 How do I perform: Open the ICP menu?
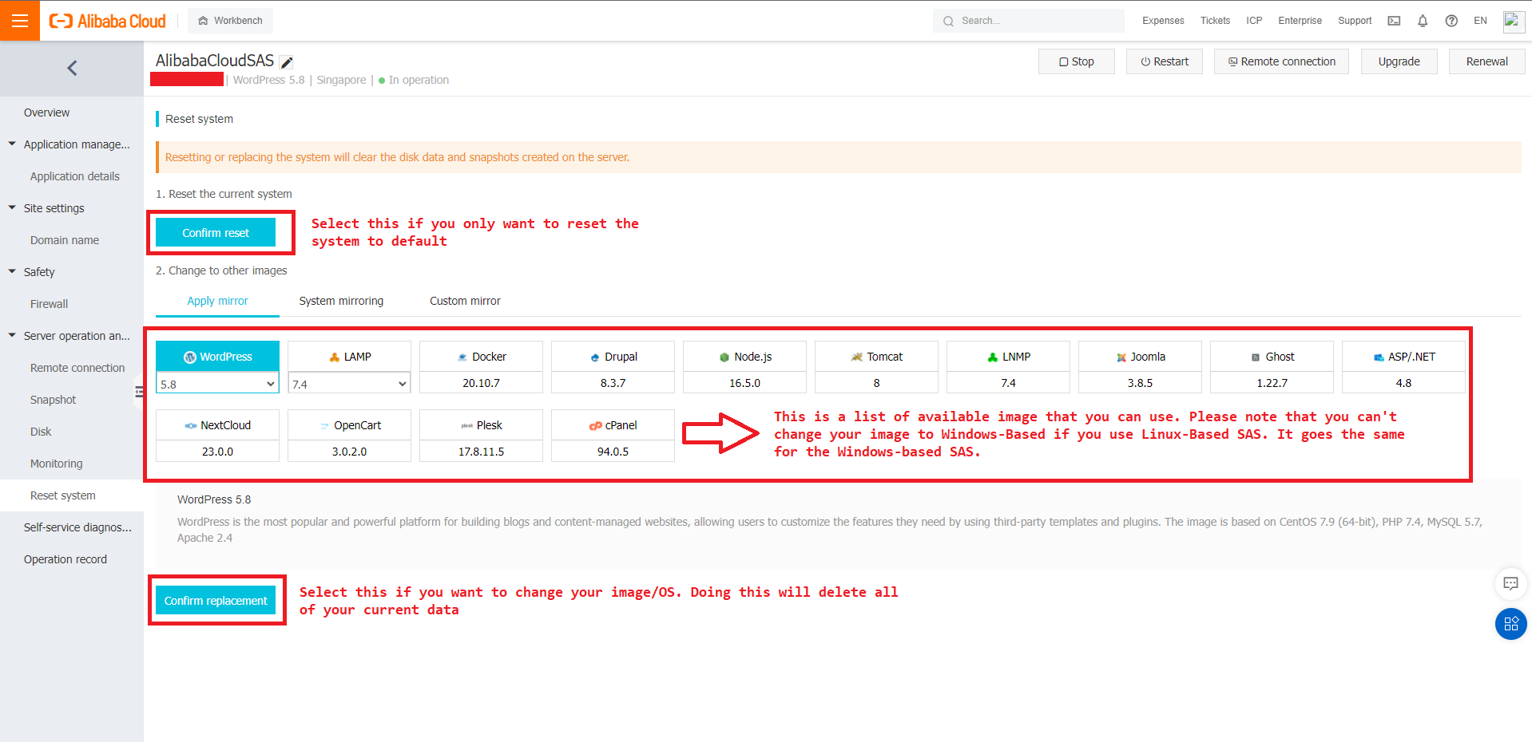[1254, 21]
